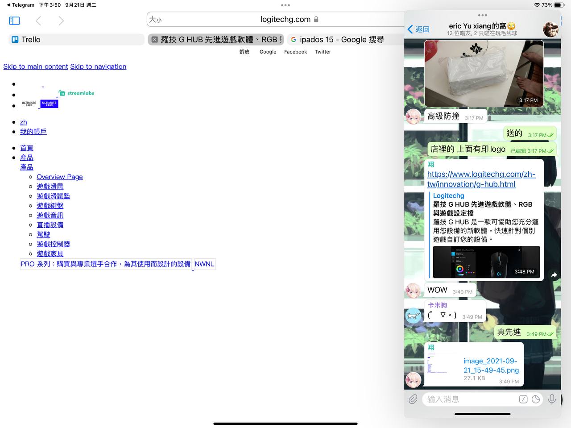Click the Skip to main content link
This screenshot has width=571, height=428.
36,66
